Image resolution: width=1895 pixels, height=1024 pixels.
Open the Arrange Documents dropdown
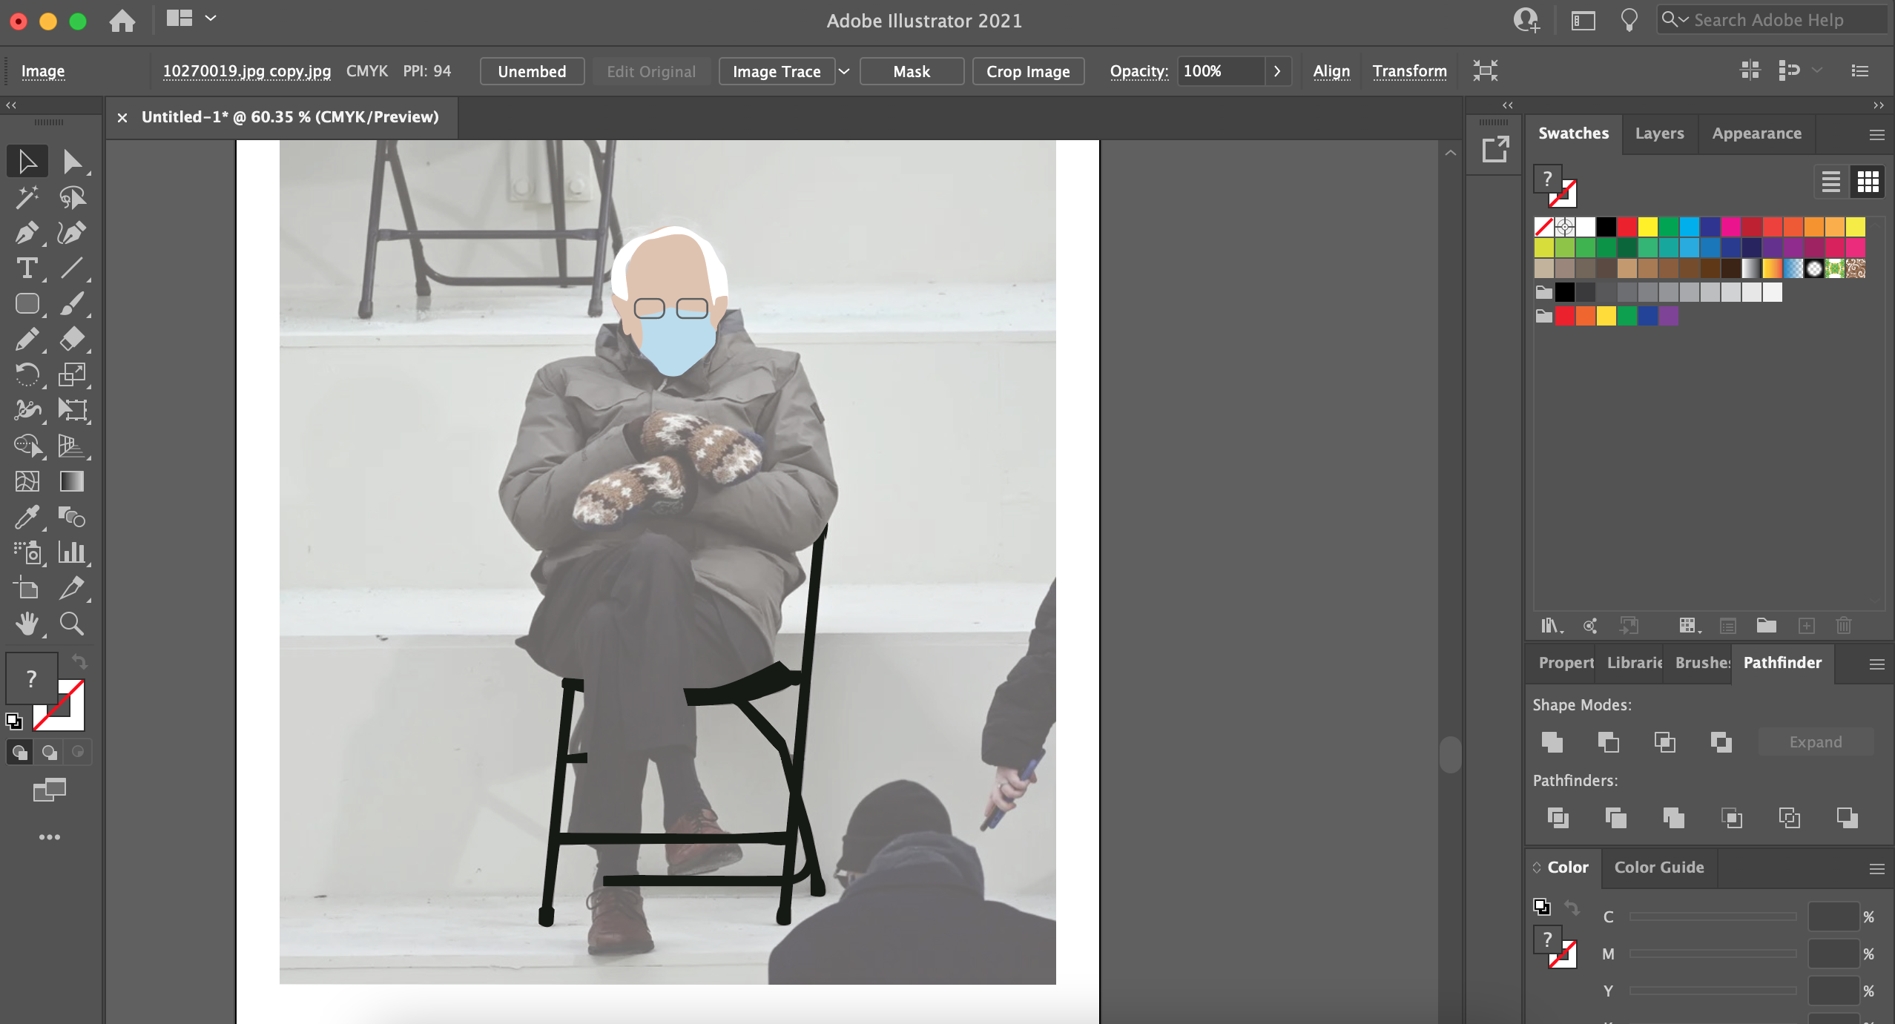(191, 19)
